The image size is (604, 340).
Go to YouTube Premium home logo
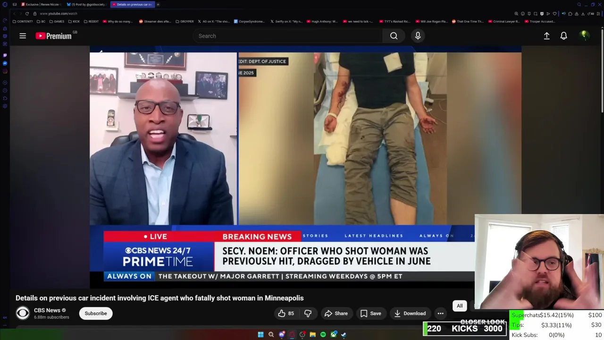(x=53, y=36)
